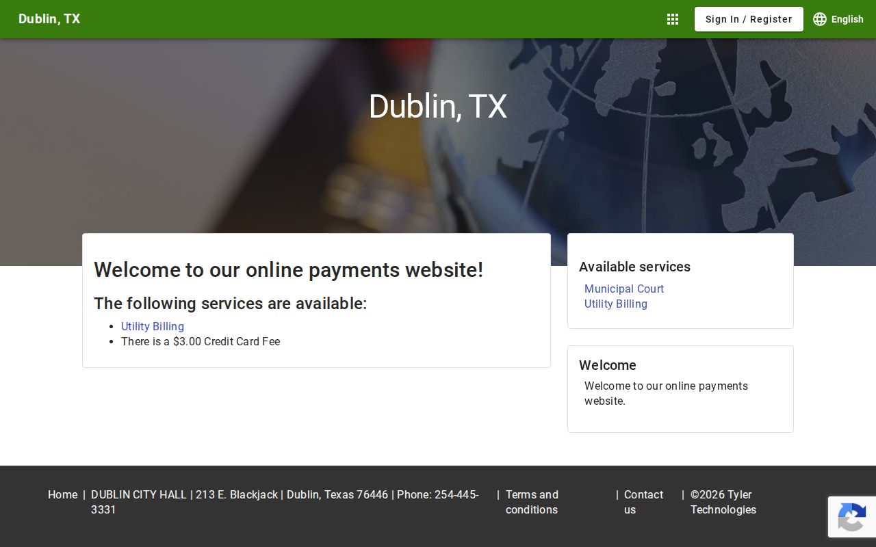Click the ©2026 Tyler Technologies text
This screenshot has height=547, width=876.
coord(723,503)
